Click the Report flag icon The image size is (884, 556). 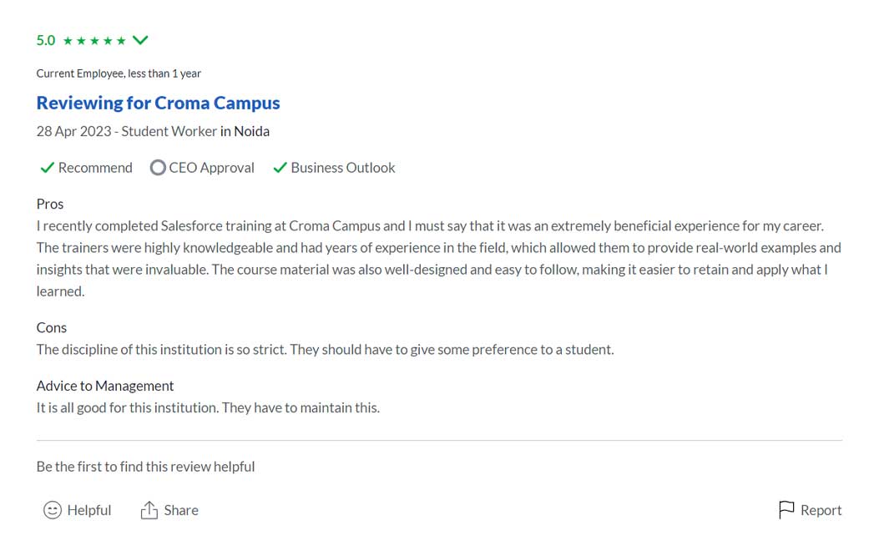click(786, 510)
